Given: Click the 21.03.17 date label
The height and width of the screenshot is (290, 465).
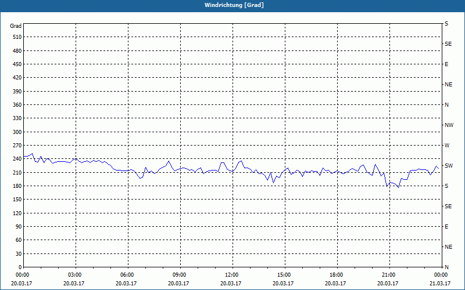Looking at the screenshot, I should click(x=440, y=284).
